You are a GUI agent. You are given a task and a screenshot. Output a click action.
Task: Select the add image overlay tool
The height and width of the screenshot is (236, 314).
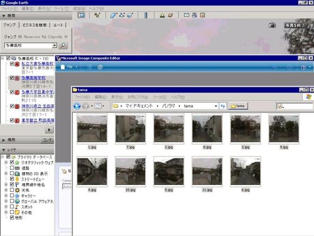[130, 15]
